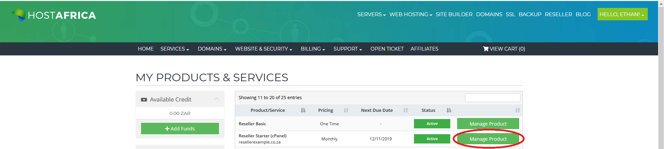Expand the WEB HOSTING dropdown

411,14
